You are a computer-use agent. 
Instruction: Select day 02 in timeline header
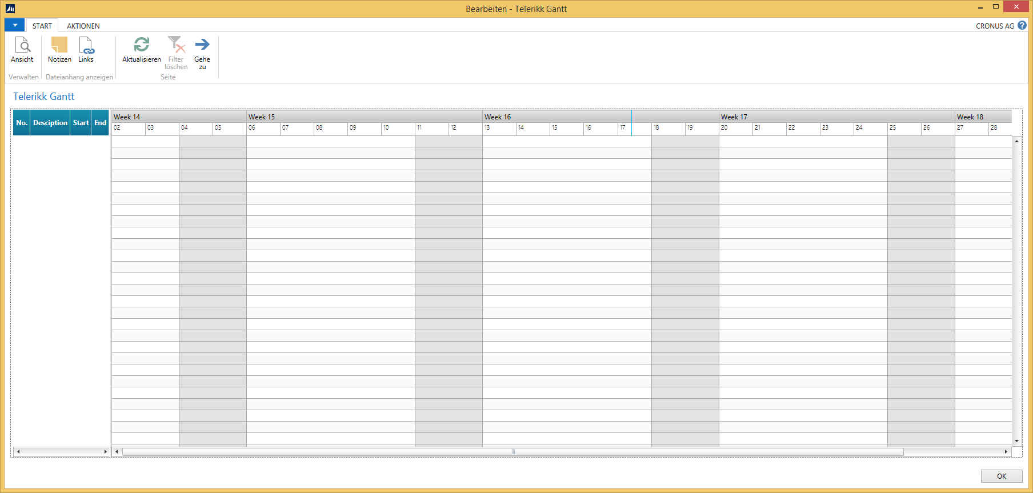click(129, 129)
